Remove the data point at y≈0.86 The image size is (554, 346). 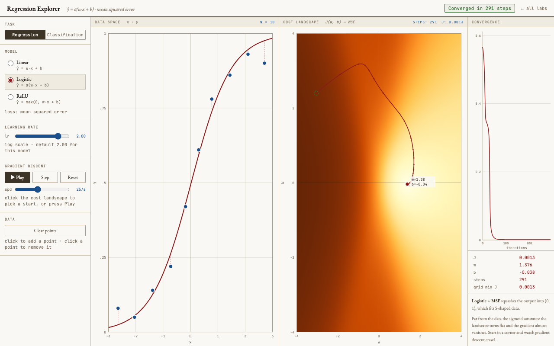230,75
